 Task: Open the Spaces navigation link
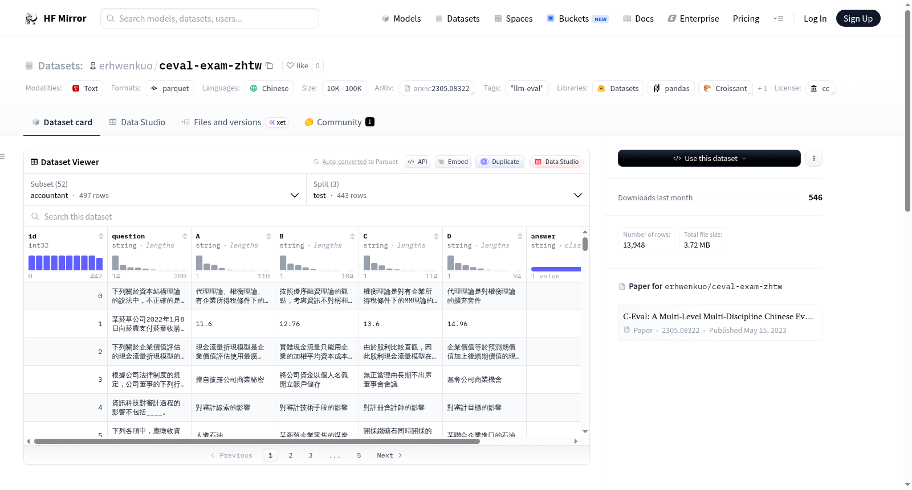coord(513,19)
